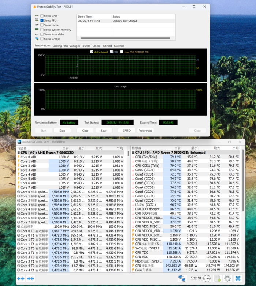This screenshot has height=286, width=256.
Task: Enable Stress system memory checkbox
Action: point(42,30)
